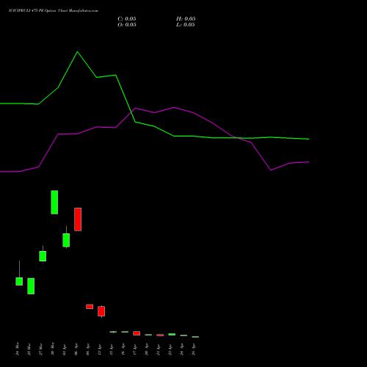
Task: Click the '27 Mar' date axis label
Action: click(40, 349)
